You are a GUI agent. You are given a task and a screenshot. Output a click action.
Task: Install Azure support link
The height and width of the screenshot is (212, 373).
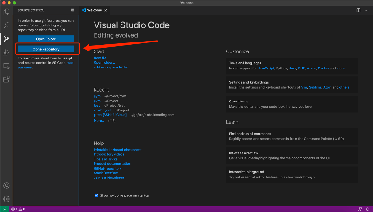[312, 68]
